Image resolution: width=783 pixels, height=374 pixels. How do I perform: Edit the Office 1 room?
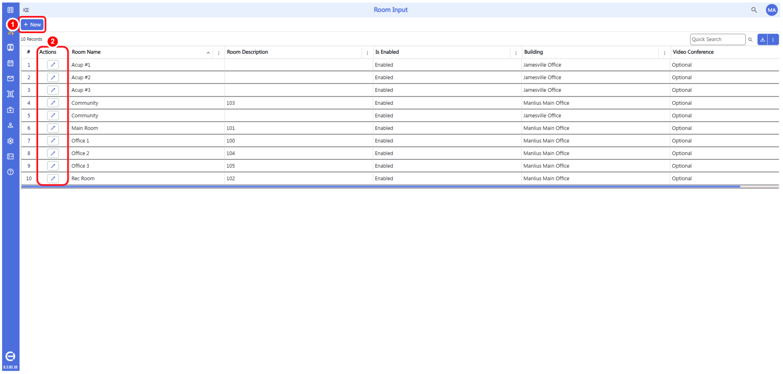click(x=53, y=140)
